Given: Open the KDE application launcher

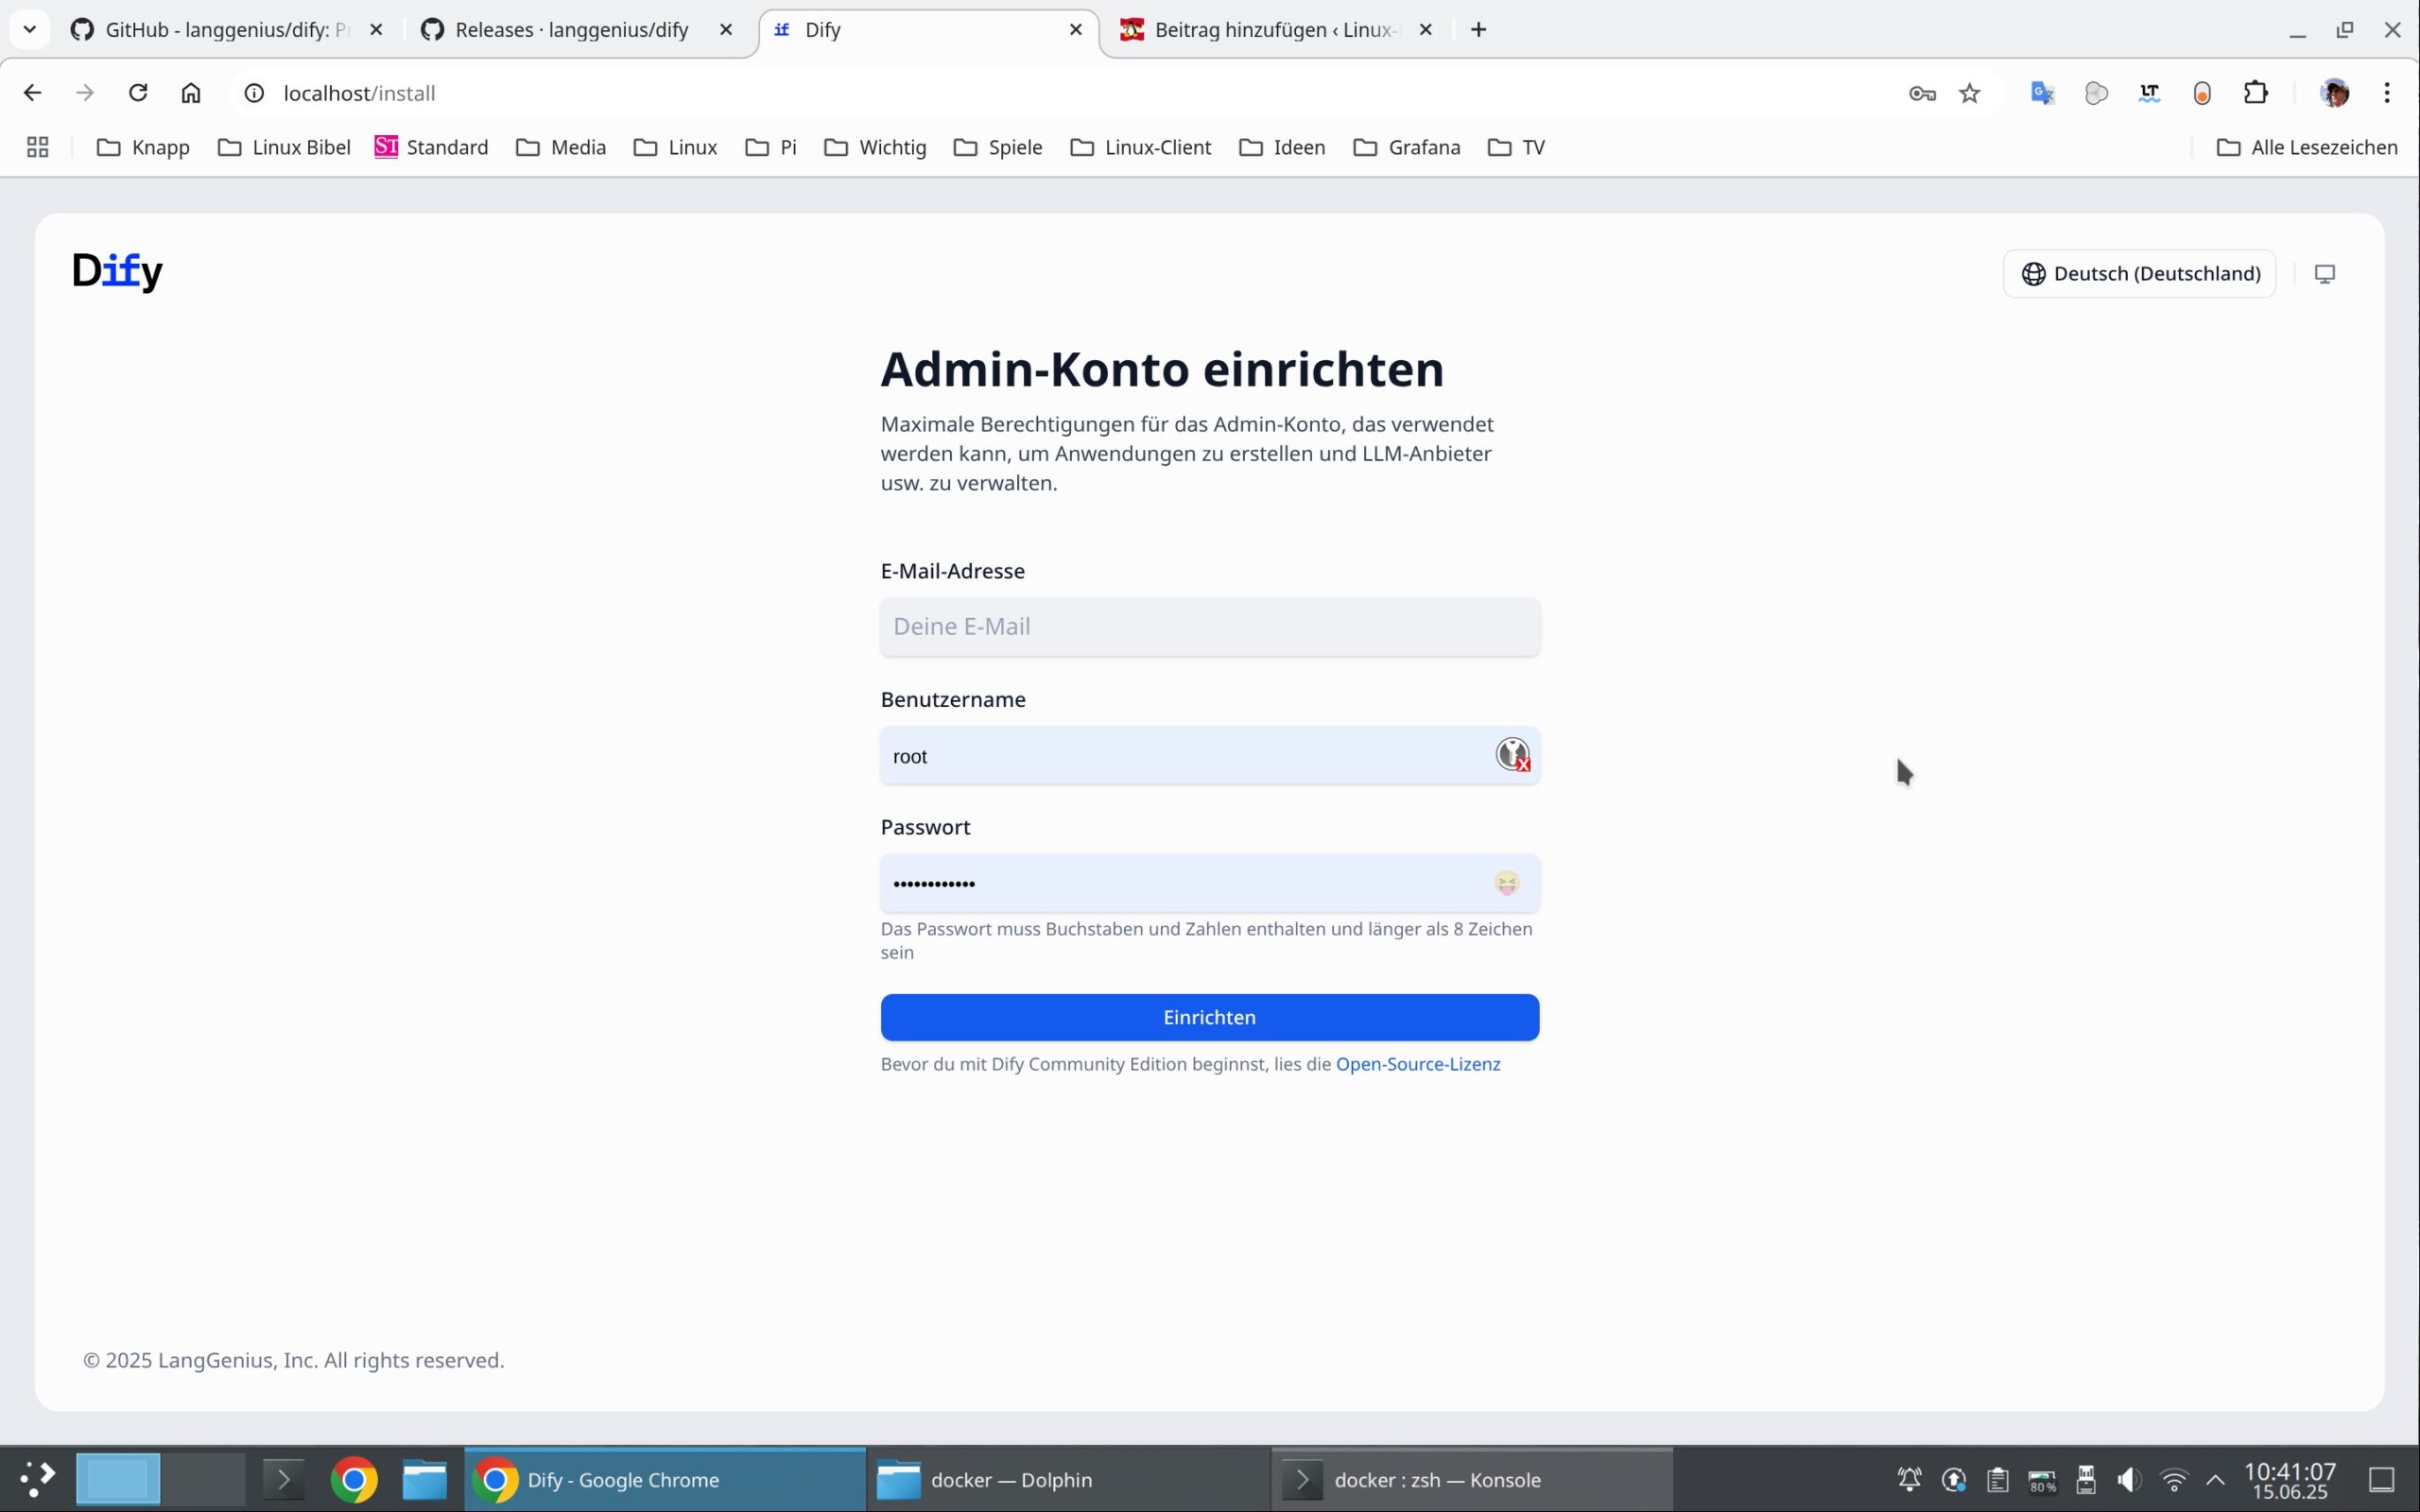Looking at the screenshot, I should click(37, 1479).
